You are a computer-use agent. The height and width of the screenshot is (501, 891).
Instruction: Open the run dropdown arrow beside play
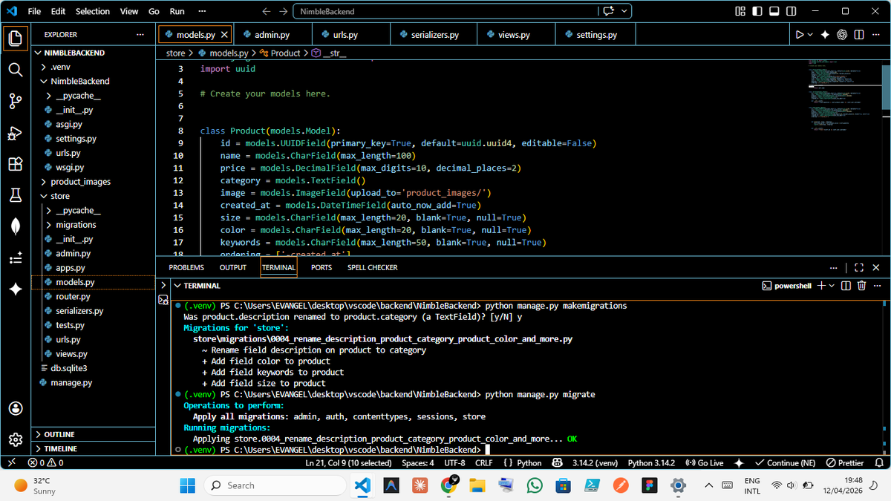click(811, 35)
